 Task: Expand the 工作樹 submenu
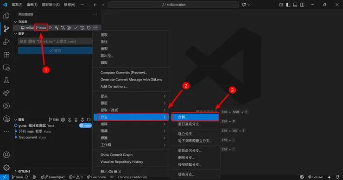[131, 145]
